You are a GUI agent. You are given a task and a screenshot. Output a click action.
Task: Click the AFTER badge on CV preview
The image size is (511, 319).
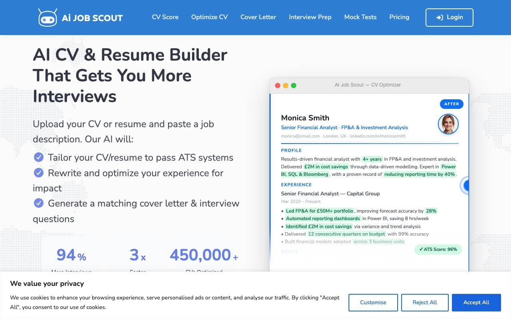coord(452,104)
